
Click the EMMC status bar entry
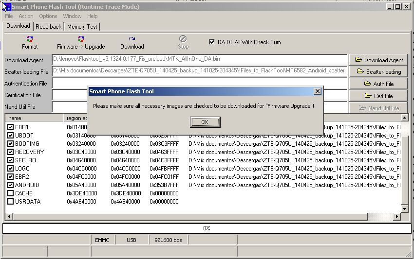102,240
